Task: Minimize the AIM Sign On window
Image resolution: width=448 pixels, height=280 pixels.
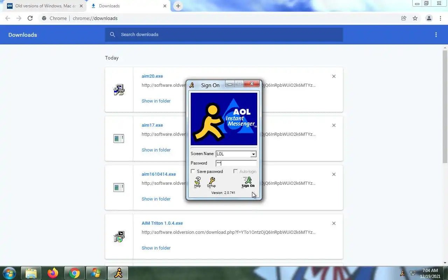Action: 230,84
